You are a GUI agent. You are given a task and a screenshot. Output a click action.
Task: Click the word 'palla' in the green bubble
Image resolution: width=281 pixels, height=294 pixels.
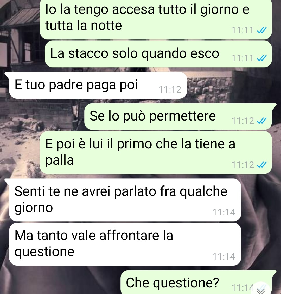(60, 160)
